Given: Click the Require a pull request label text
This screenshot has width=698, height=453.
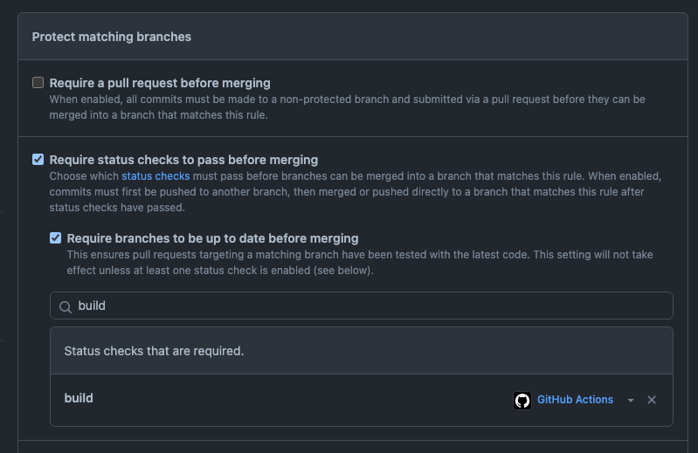Looking at the screenshot, I should click(160, 83).
